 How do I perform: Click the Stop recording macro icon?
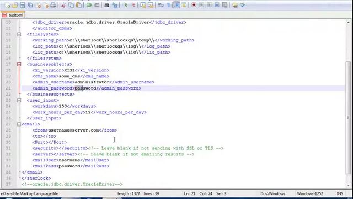[x=201, y=5]
